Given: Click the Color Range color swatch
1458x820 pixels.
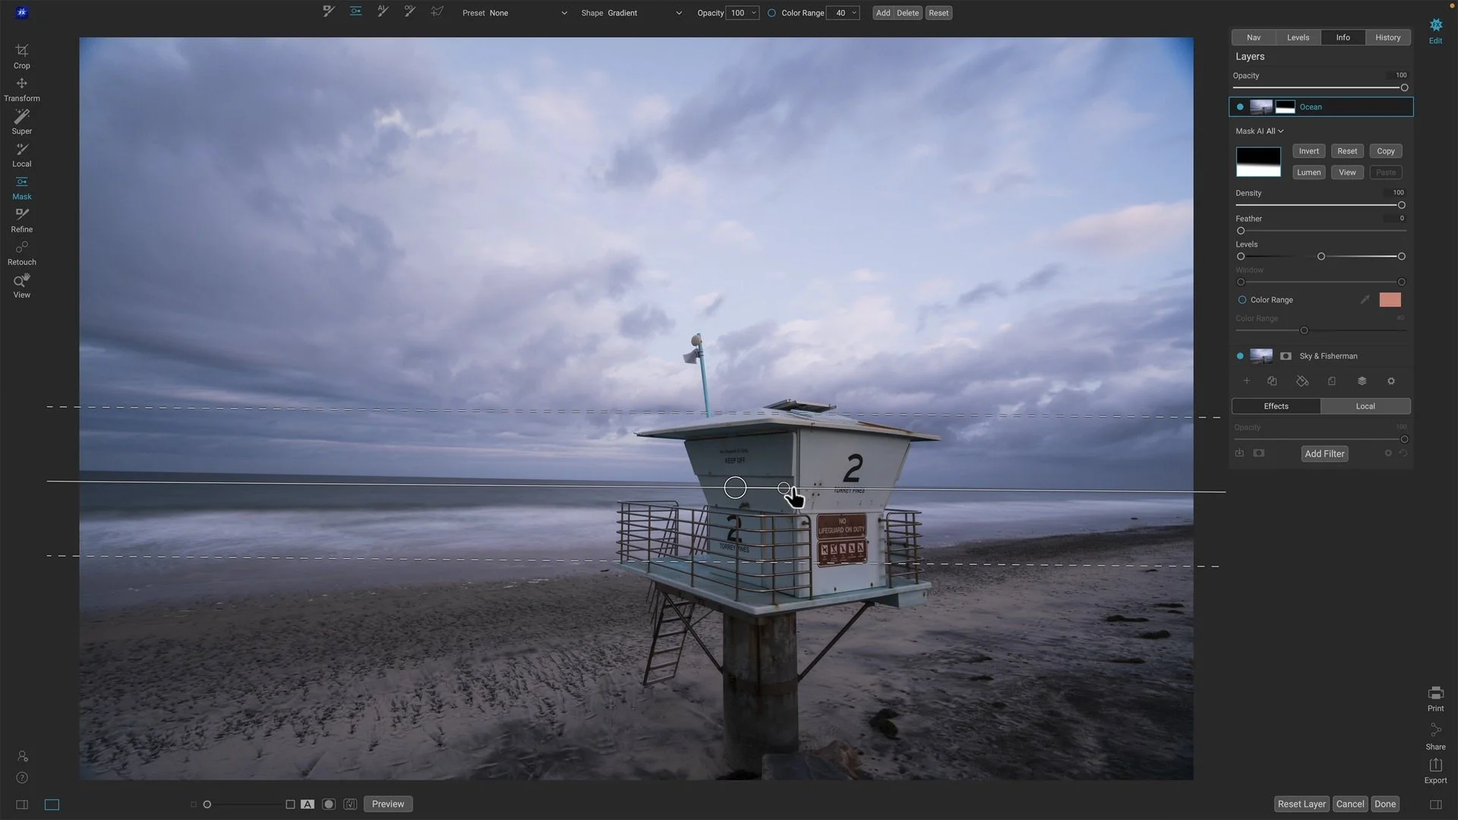Looking at the screenshot, I should 1390,299.
